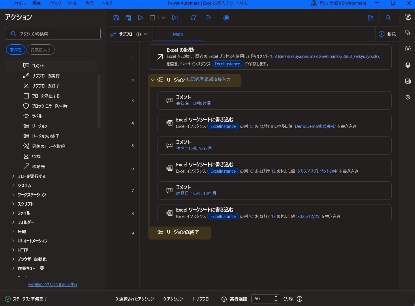The height and width of the screenshot is (306, 415).
Task: Open the ファイル menu in the title bar
Action: (19, 3)
